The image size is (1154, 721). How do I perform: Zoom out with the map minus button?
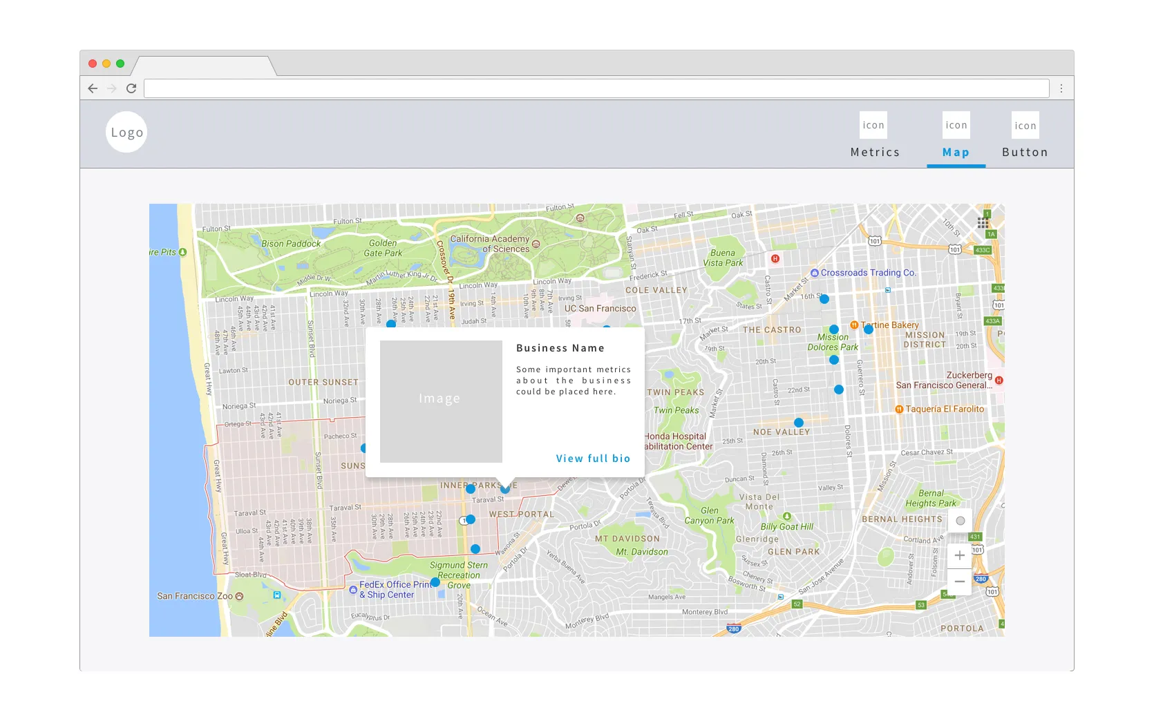click(x=959, y=581)
